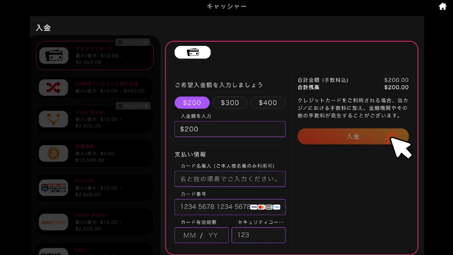Click the 合計残高 label
This screenshot has height=255, width=453.
(x=308, y=87)
